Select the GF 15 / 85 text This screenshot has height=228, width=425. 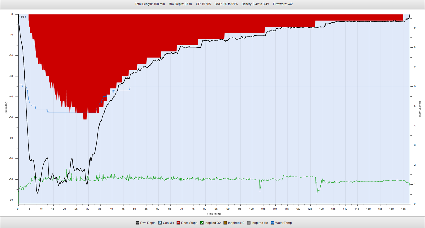pos(203,4)
